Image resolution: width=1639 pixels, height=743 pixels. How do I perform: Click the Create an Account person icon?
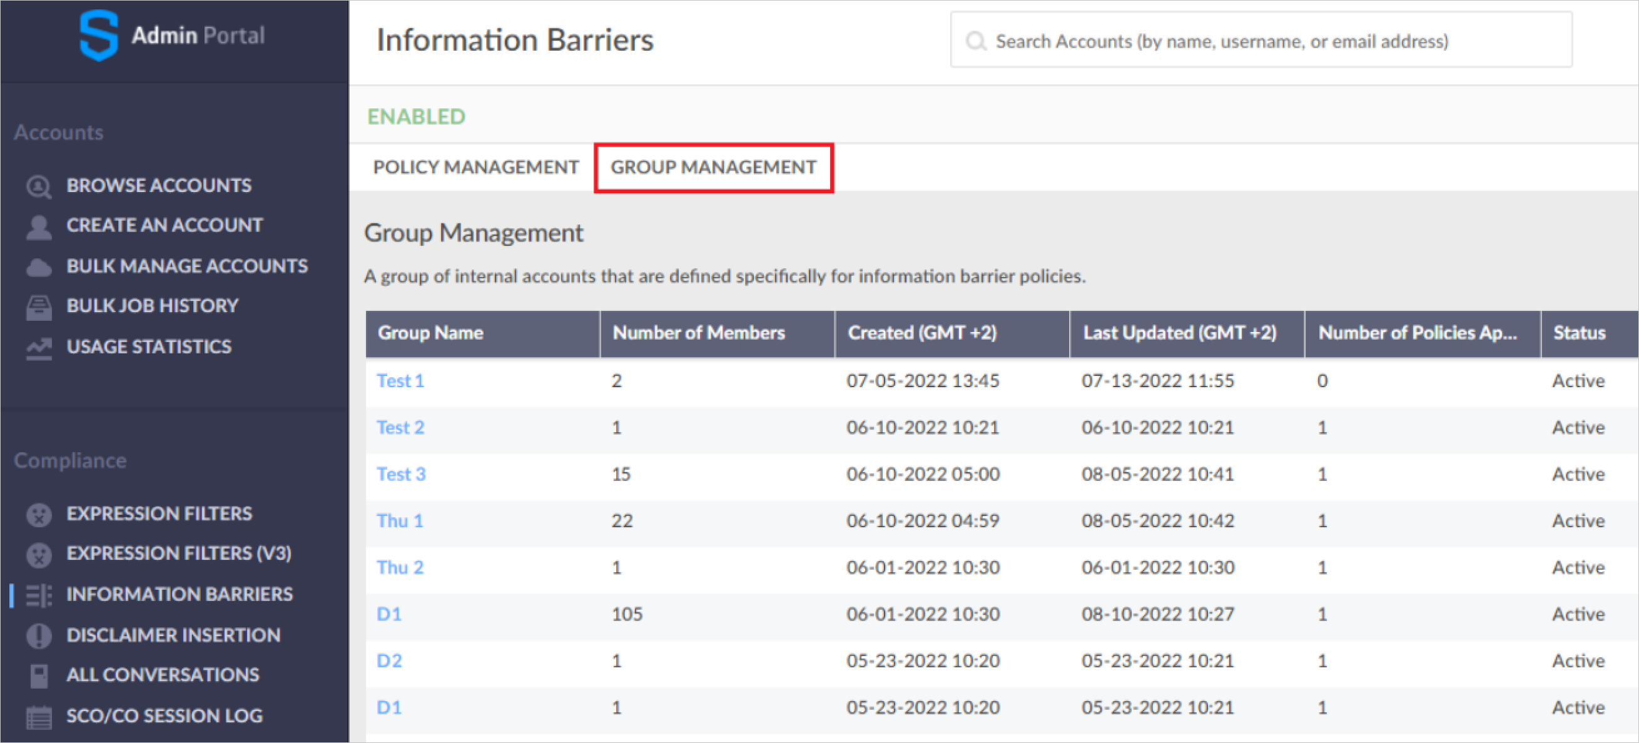tap(39, 226)
